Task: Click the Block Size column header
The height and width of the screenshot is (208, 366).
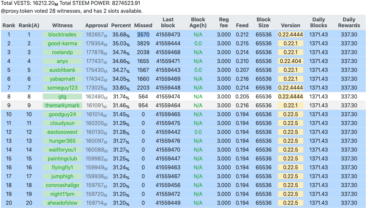Action: pos(263,22)
